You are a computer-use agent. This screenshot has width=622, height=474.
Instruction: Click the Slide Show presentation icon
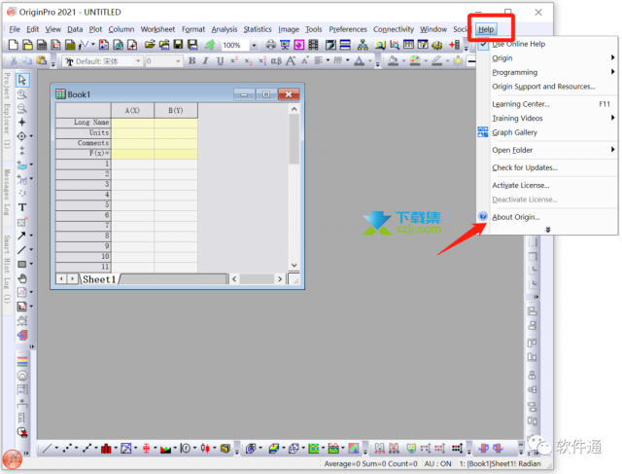285,45
